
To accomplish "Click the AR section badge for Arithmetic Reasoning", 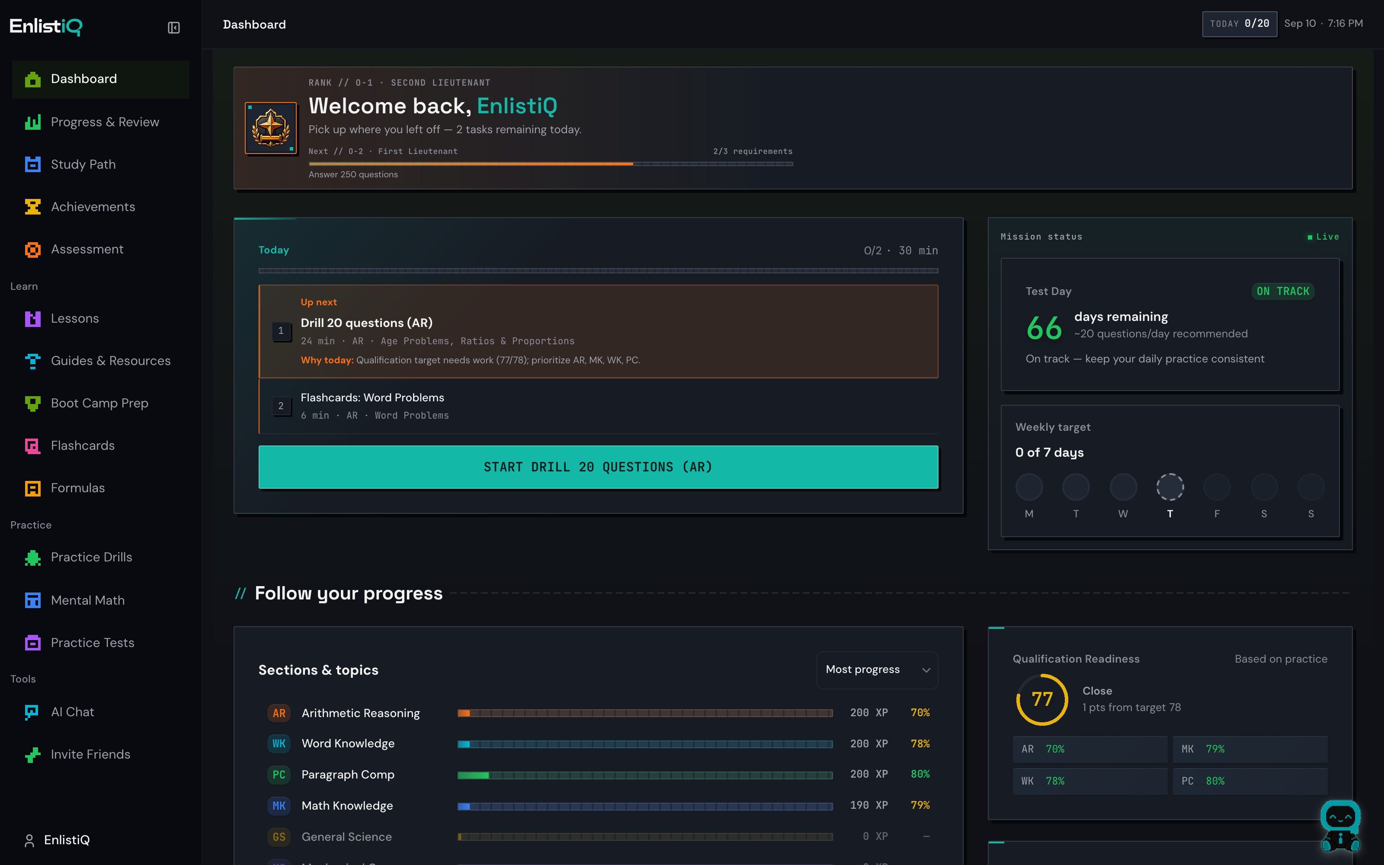I will coord(279,713).
